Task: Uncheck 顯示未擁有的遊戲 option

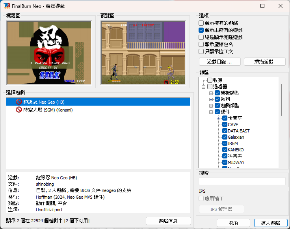Action: click(x=201, y=30)
